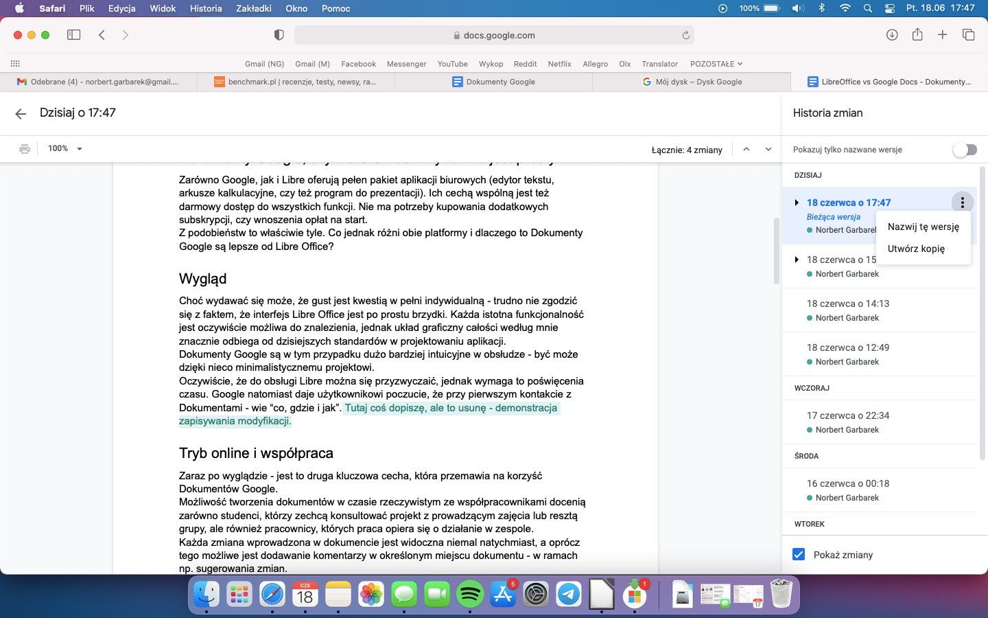The image size is (988, 618).
Task: Open Spotlight search in the menu bar
Action: 868,8
